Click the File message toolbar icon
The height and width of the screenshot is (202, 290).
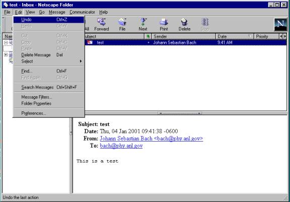(122, 24)
